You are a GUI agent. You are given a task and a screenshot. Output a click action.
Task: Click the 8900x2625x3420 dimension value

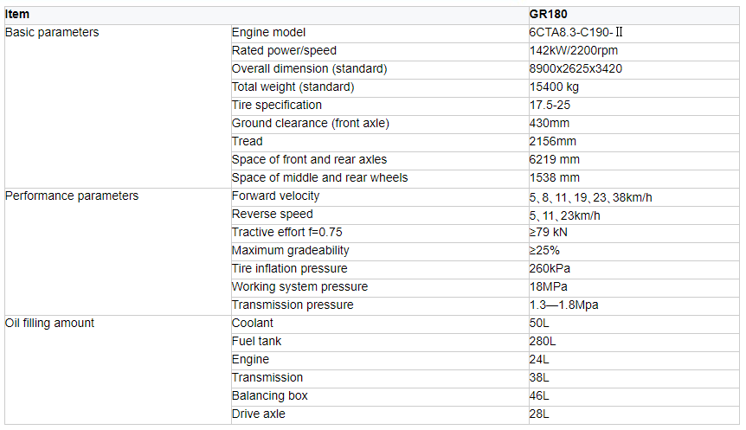click(576, 68)
